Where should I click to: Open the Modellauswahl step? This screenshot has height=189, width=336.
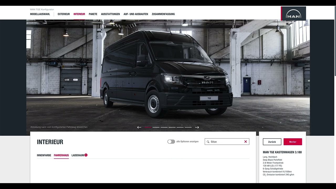(x=40, y=14)
